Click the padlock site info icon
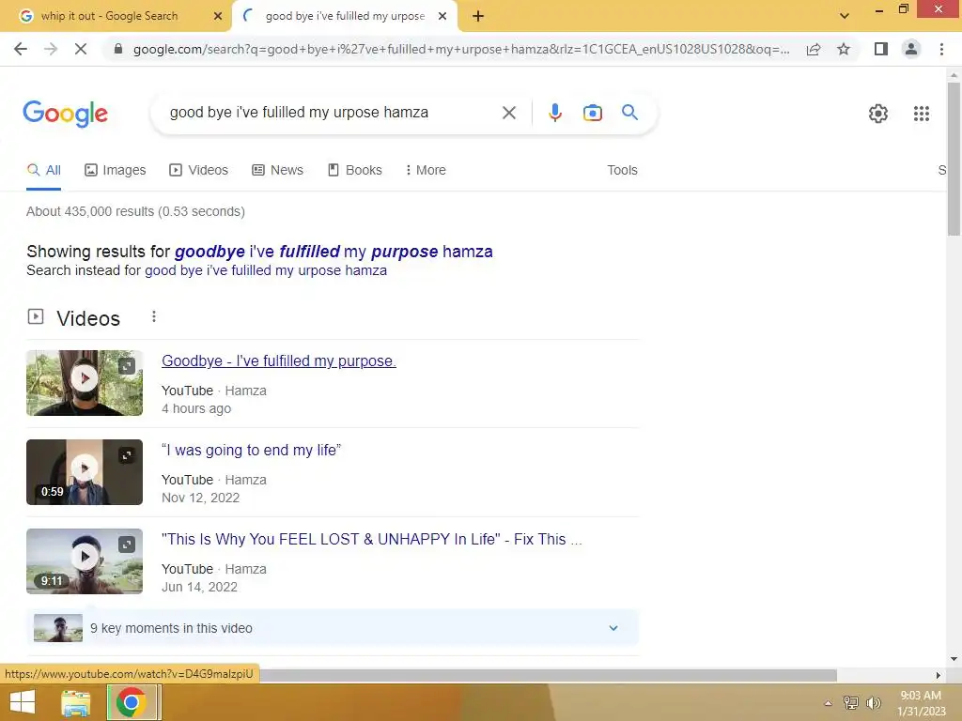The image size is (962, 721). [118, 49]
